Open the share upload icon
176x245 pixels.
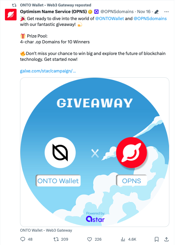[166, 239]
